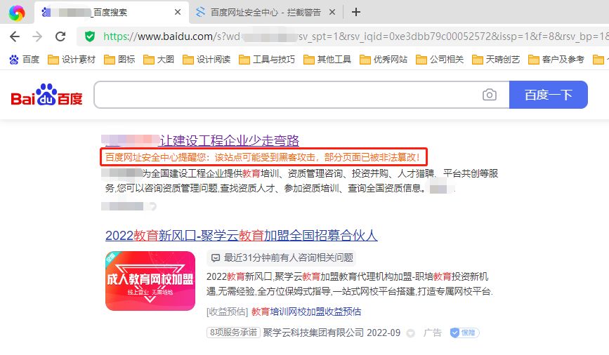The width and height of the screenshot is (609, 355).
Task: Close the 百度搜索 tab
Action: click(178, 12)
